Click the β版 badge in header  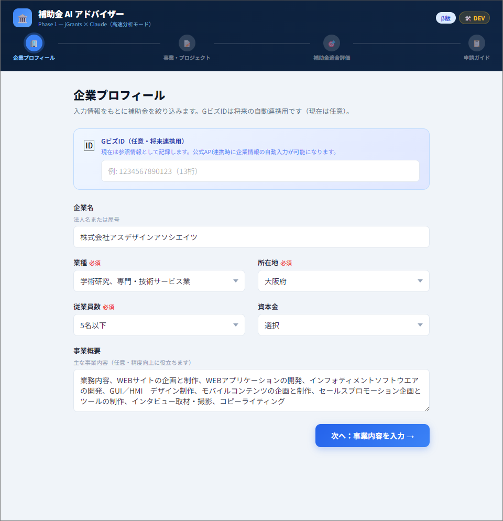[x=445, y=18]
